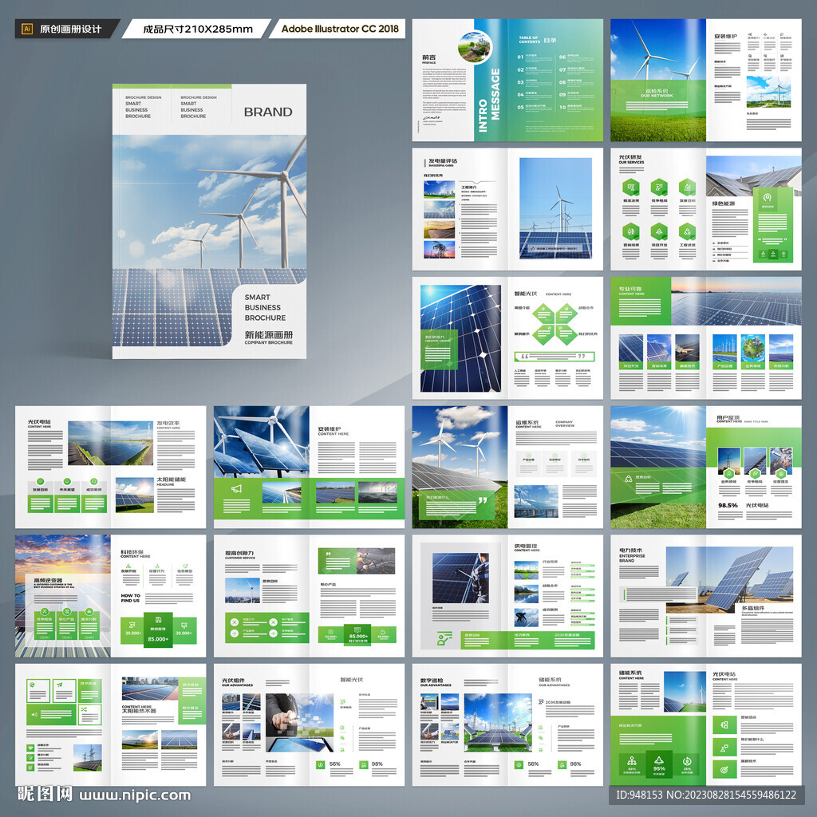This screenshot has width=817, height=817.
Task: Click the HOW TO FIND US text
Action: tap(130, 598)
